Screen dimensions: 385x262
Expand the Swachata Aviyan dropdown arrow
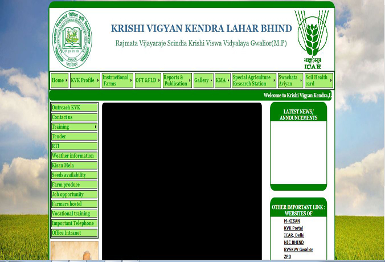tap(301, 80)
